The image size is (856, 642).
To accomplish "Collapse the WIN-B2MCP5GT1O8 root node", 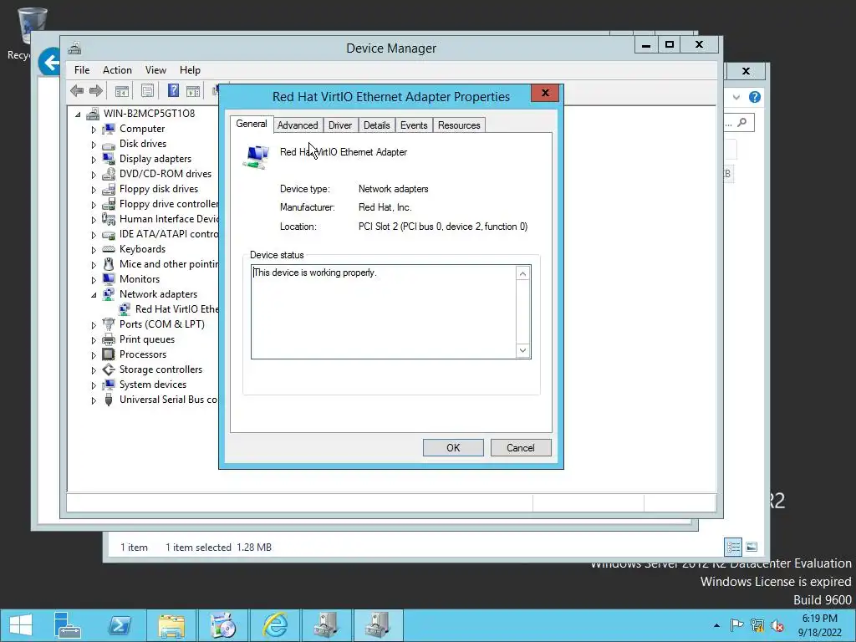I will pyautogui.click(x=78, y=114).
